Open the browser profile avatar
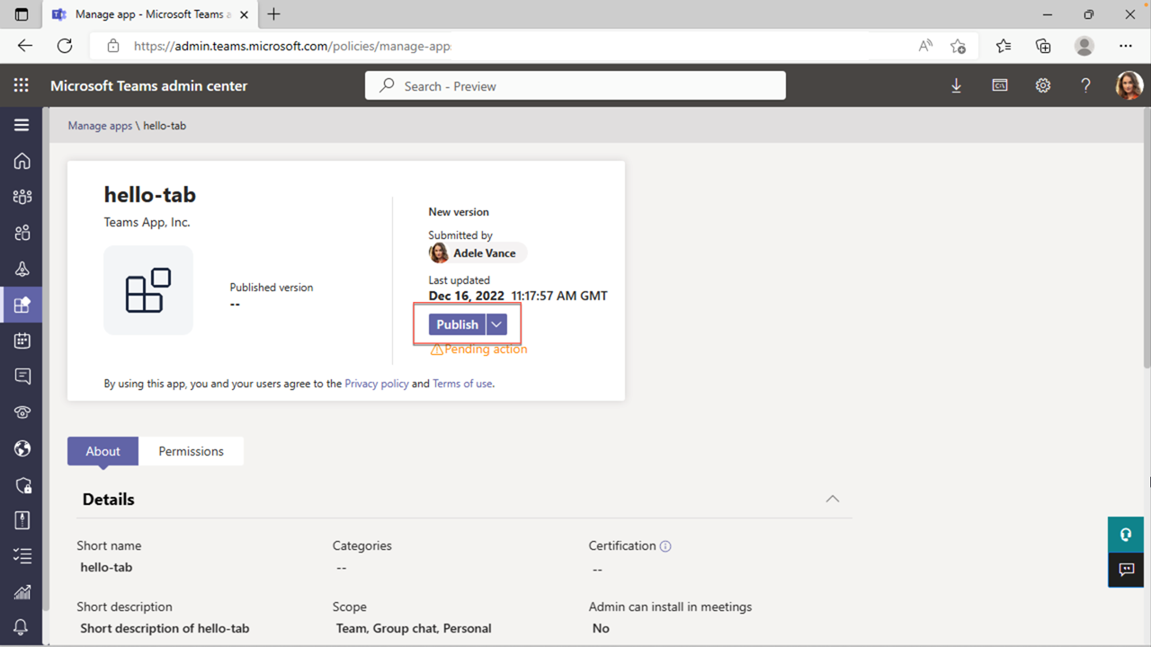 [1084, 46]
